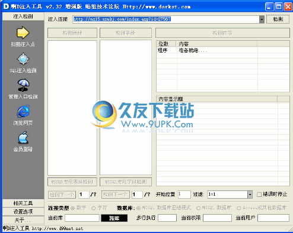Click the 程序 cell in results table

point(163,50)
